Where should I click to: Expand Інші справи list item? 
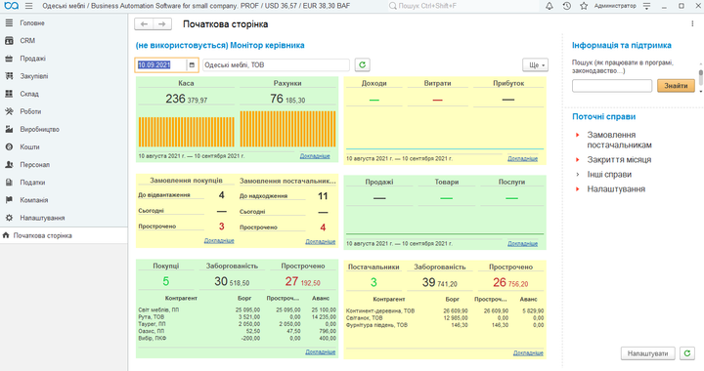click(x=609, y=175)
